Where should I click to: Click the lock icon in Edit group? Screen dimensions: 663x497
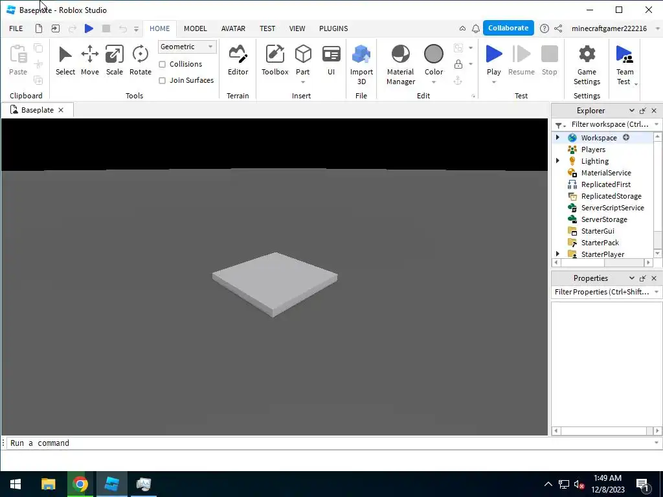tap(458, 64)
